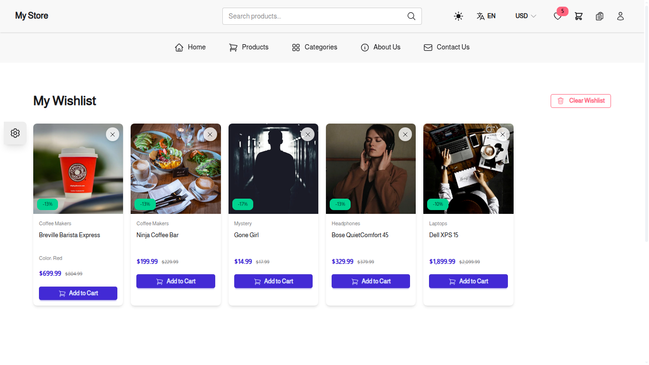This screenshot has width=649, height=365.
Task: Clear the entire wishlist
Action: [x=581, y=101]
